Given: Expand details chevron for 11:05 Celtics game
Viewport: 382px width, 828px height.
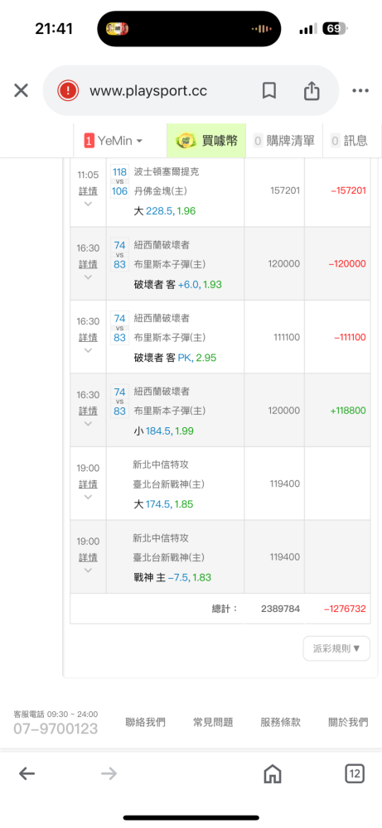Looking at the screenshot, I should (x=88, y=204).
